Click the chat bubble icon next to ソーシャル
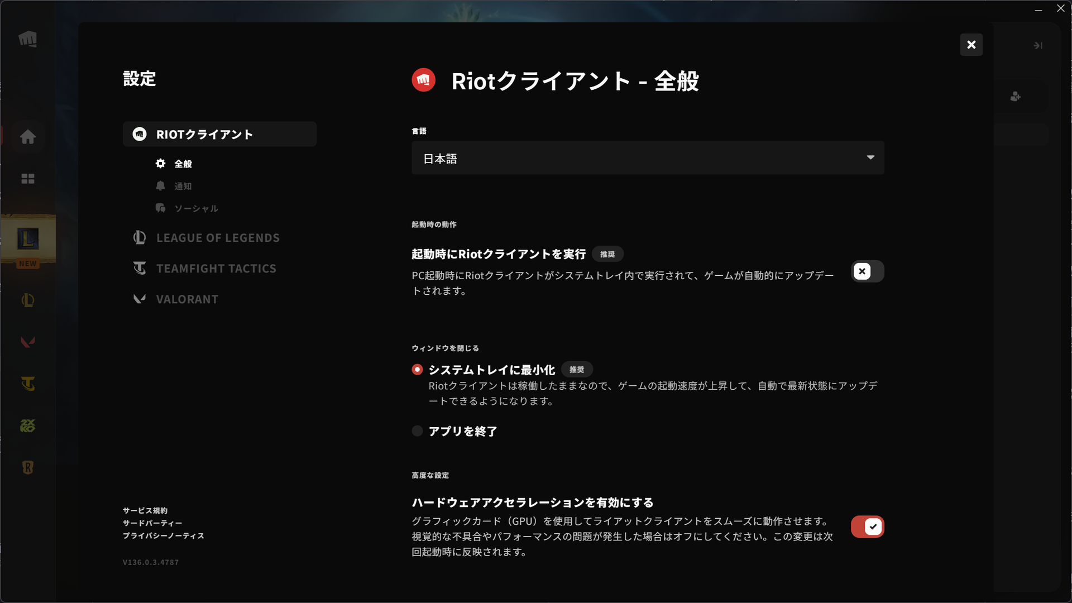This screenshot has width=1072, height=603. coord(161,208)
